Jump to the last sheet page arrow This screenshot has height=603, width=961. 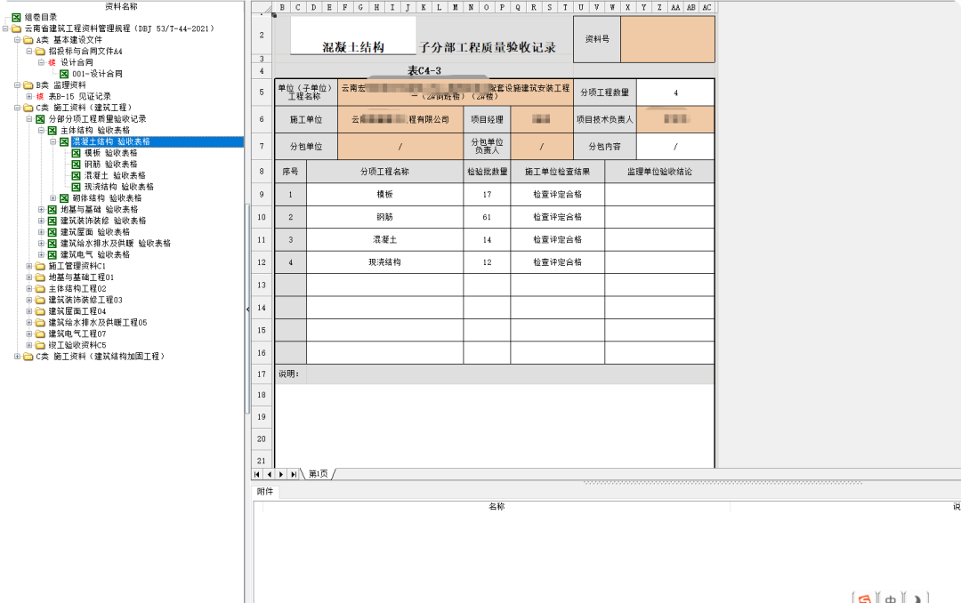294,474
